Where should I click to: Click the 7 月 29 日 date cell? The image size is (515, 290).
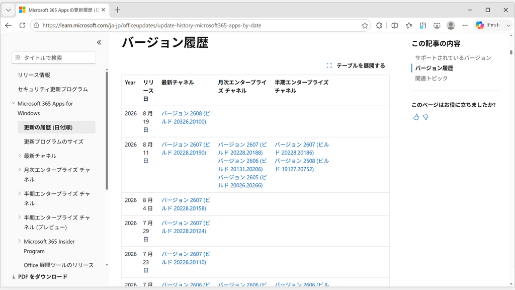click(148, 231)
